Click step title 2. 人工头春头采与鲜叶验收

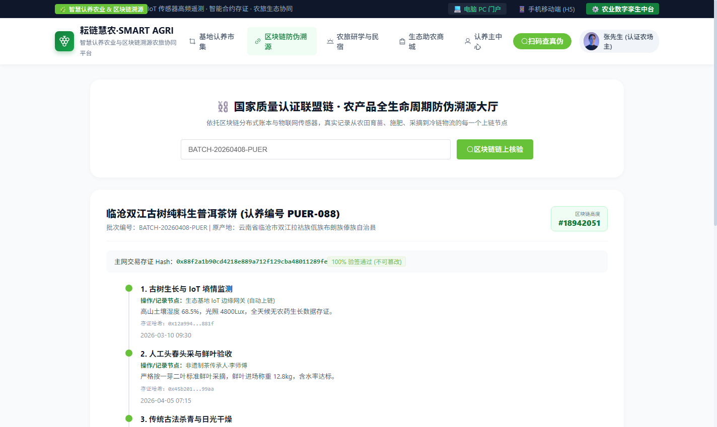[x=186, y=354]
